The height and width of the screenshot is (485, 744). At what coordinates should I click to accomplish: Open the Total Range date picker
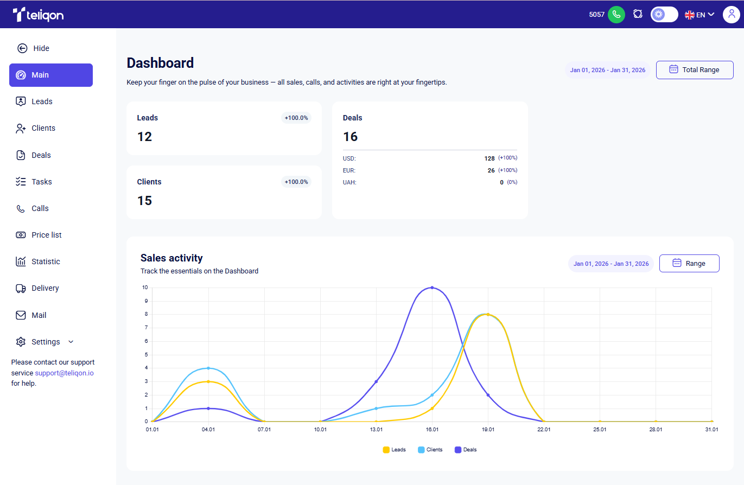pos(694,69)
